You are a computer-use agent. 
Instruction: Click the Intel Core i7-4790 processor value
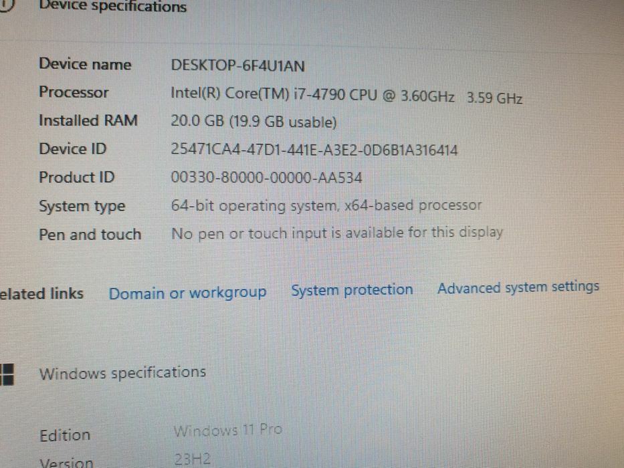(x=346, y=96)
